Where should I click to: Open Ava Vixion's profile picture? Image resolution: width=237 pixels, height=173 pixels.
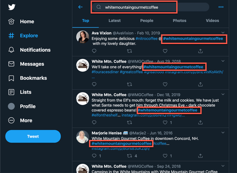82,37
